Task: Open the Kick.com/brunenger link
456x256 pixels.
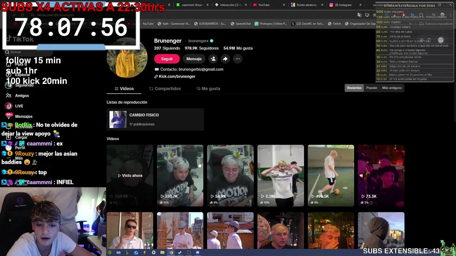Action: click(x=175, y=76)
